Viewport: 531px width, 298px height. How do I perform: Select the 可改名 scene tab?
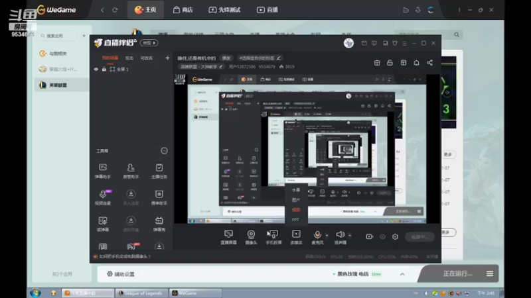147,58
